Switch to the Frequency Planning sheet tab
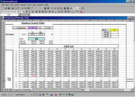This screenshot has width=135, height=97. 22,90
